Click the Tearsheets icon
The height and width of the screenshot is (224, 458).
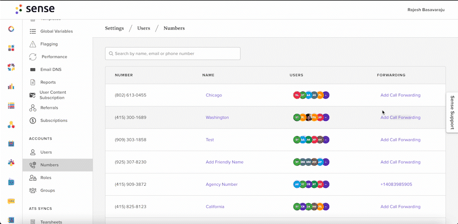tap(32, 222)
